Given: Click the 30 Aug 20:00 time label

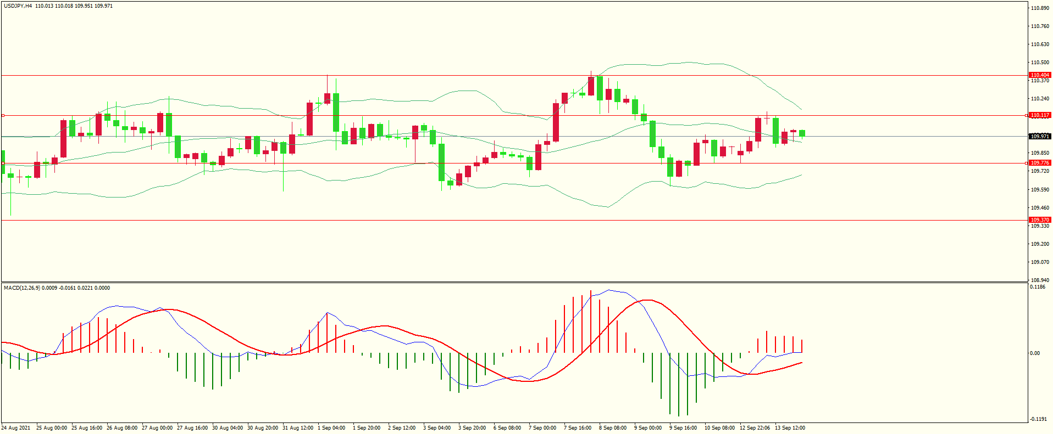Looking at the screenshot, I should pos(263,428).
